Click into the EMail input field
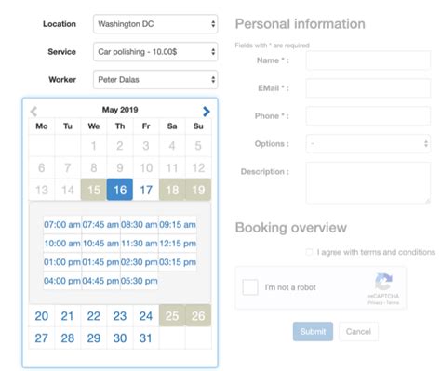This screenshot has height=371, width=441. (x=368, y=88)
